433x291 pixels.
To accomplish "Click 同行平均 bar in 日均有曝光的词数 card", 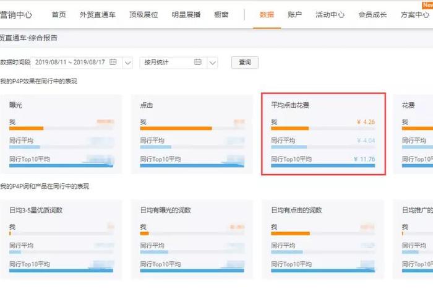I will pyautogui.click(x=154, y=252).
